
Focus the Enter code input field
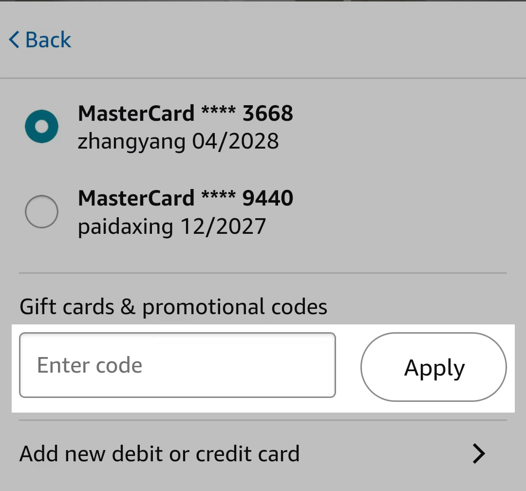177,365
